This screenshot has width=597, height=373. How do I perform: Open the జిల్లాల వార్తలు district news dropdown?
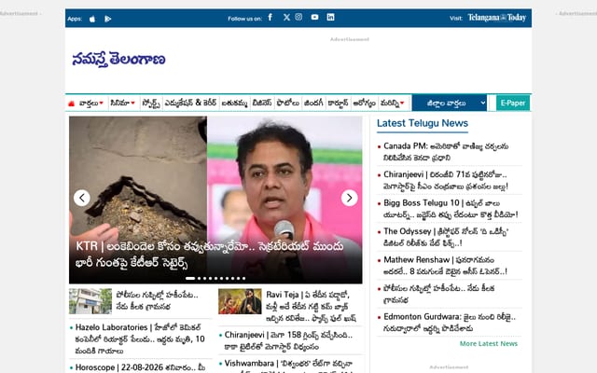click(x=450, y=103)
